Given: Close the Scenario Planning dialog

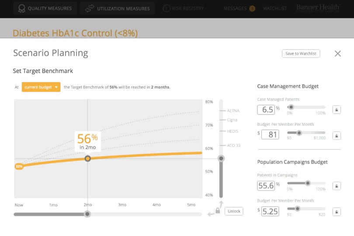Looking at the screenshot, I should (x=337, y=53).
